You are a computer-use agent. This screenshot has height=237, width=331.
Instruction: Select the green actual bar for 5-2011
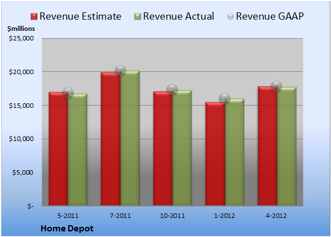(78, 149)
